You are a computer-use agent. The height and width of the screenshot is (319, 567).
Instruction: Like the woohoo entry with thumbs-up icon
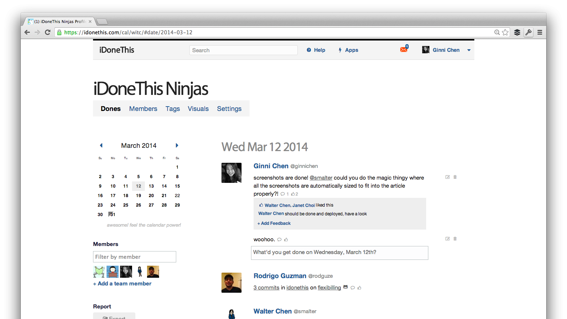[x=286, y=240]
